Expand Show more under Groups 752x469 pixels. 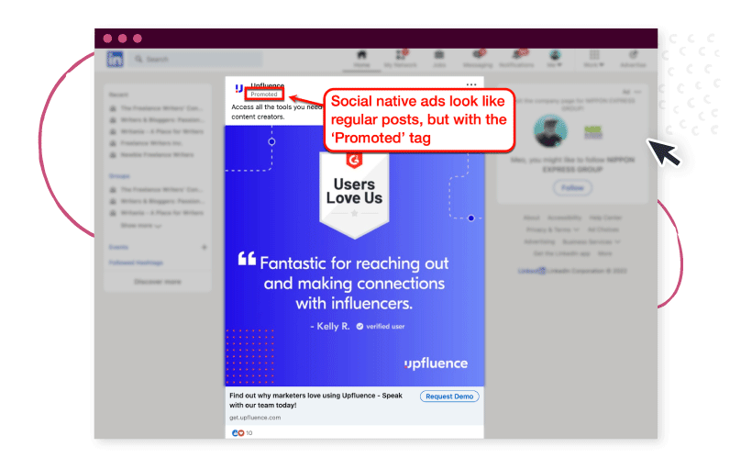click(141, 225)
